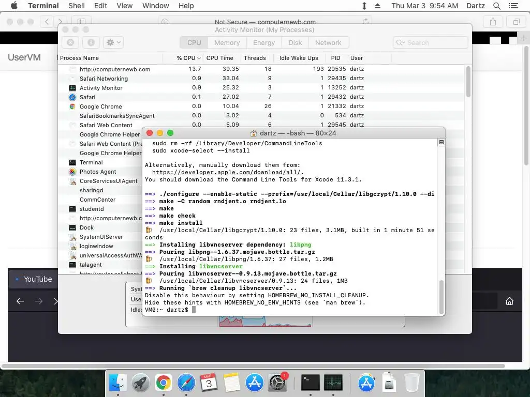530x397 pixels.
Task: Open the Apple menu
Action: (14, 6)
